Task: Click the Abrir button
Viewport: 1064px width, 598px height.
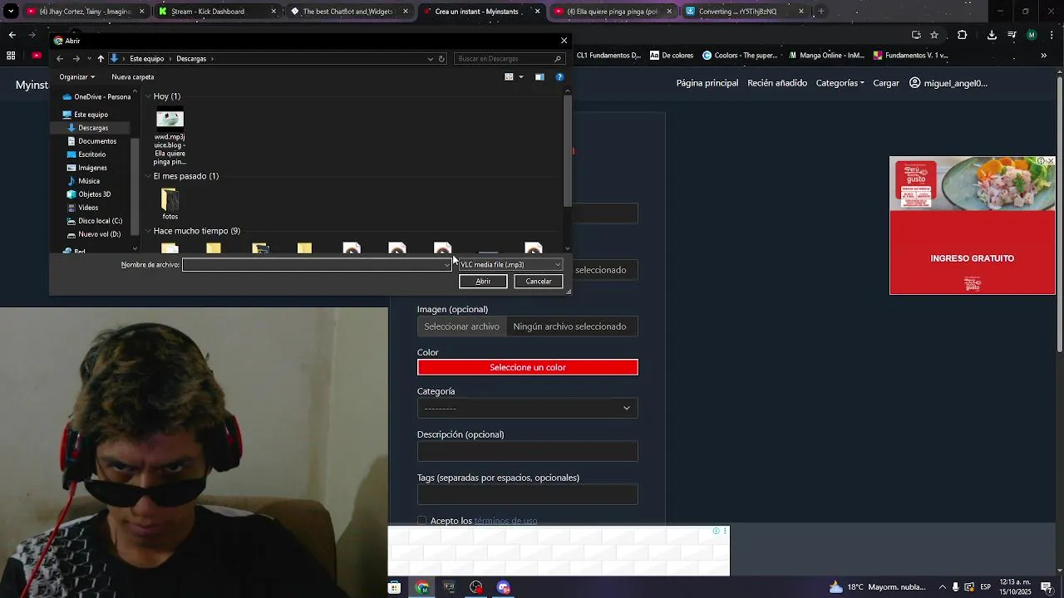Action: tap(483, 282)
